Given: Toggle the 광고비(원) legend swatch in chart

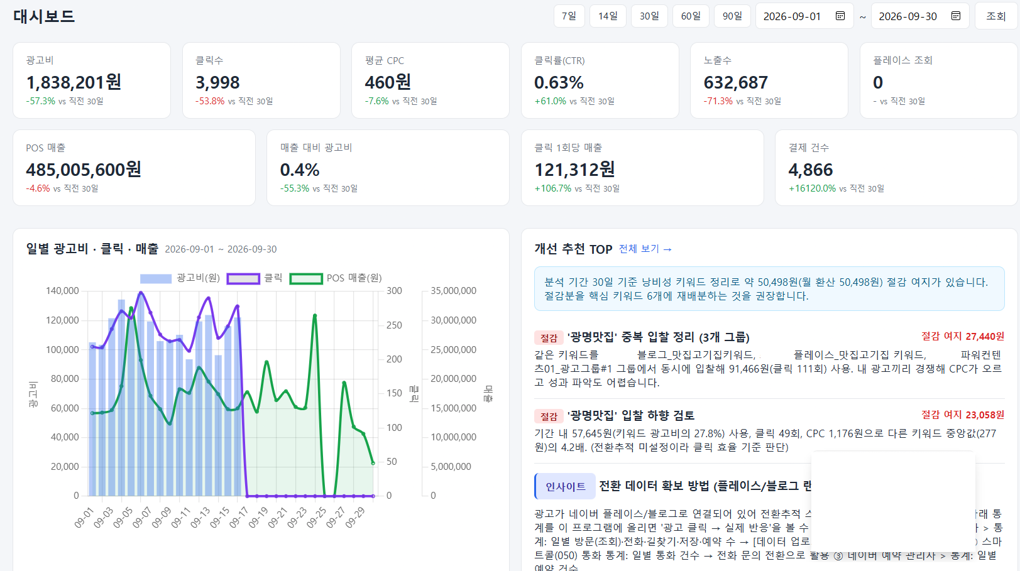Looking at the screenshot, I should (156, 278).
